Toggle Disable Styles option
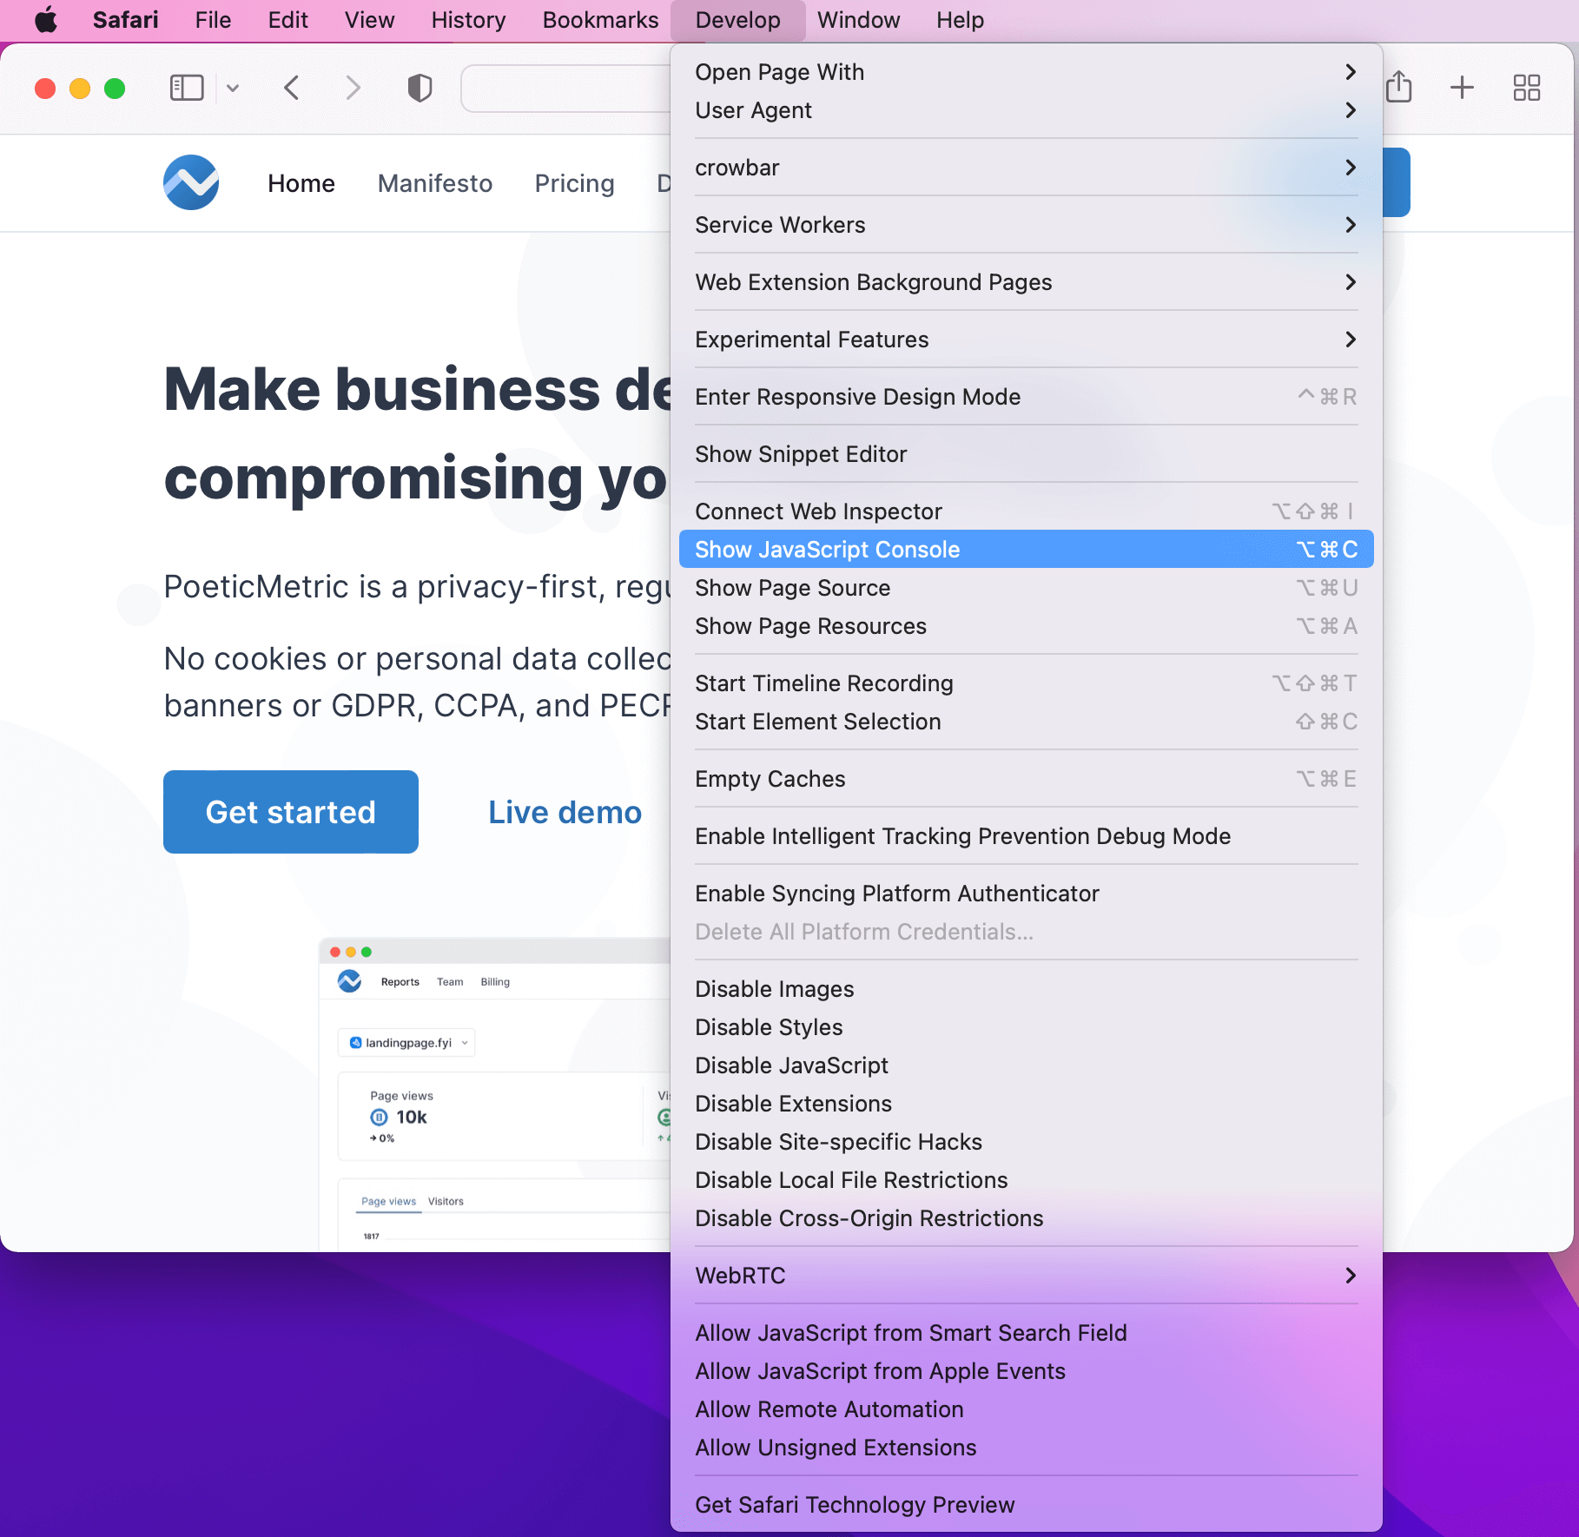 tap(1026, 1027)
